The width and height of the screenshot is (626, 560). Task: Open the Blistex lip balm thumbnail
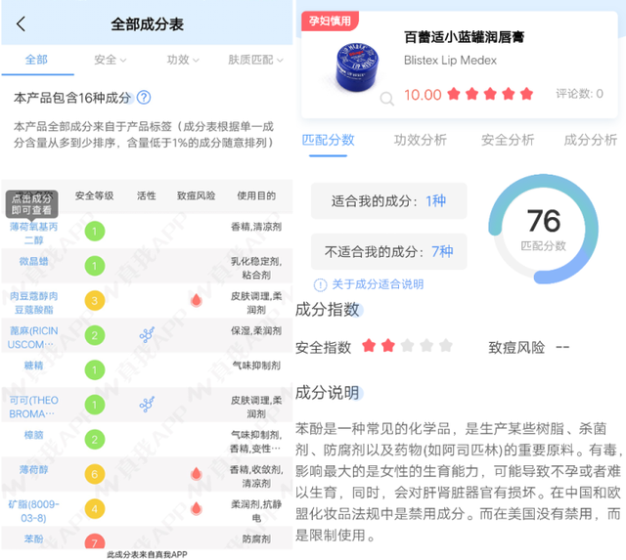[x=357, y=66]
